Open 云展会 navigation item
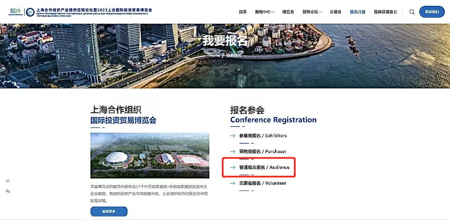The width and height of the screenshot is (450, 220). (335, 12)
